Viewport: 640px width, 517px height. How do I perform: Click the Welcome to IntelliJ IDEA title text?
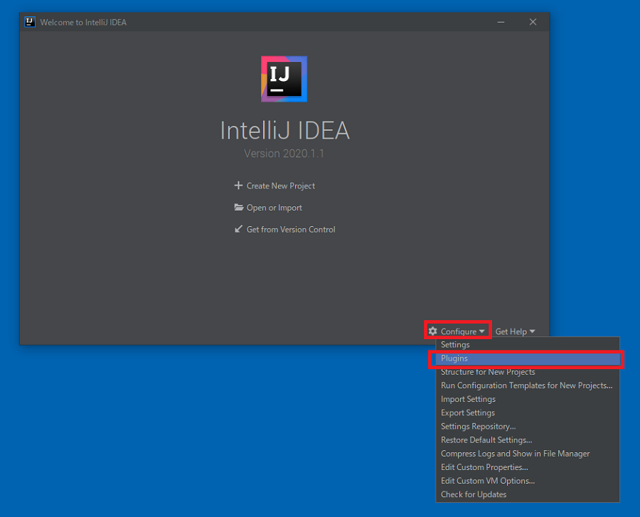click(83, 23)
